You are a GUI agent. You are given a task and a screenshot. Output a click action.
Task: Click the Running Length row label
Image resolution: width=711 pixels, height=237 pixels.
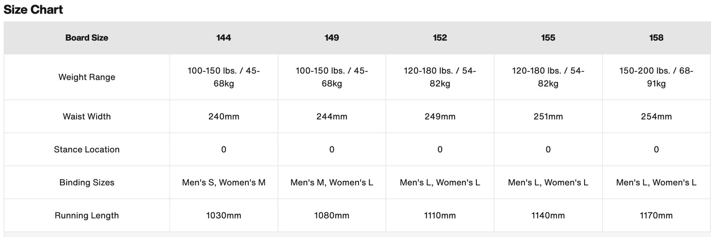(87, 215)
